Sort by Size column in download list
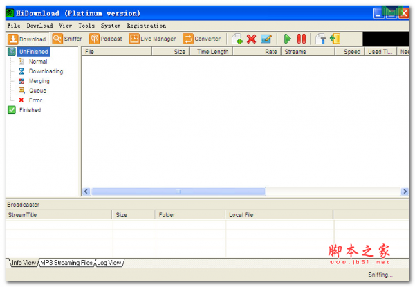 pos(171,52)
